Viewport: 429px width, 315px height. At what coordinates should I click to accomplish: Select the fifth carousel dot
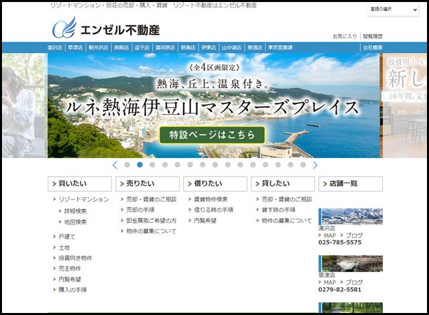(x=178, y=165)
